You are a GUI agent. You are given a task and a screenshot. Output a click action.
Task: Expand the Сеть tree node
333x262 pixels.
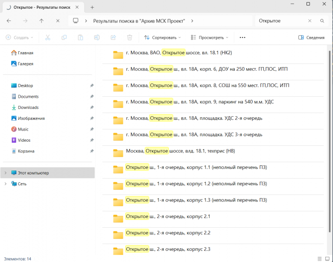coord(6,184)
